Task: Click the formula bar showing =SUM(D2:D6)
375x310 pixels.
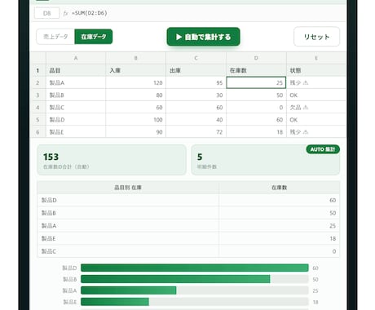Action: tap(90, 13)
